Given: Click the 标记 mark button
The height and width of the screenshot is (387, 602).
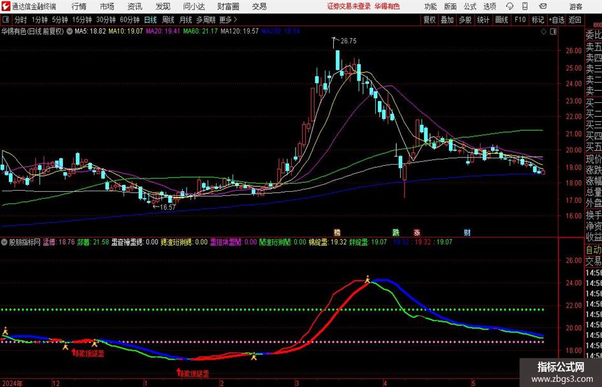Looking at the screenshot, I should point(538,20).
